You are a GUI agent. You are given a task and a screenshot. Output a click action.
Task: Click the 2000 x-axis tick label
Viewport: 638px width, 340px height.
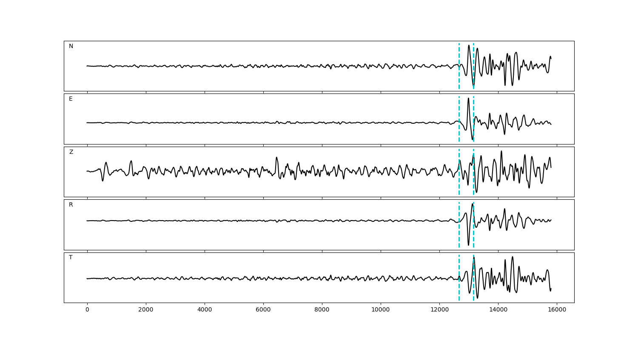click(146, 310)
